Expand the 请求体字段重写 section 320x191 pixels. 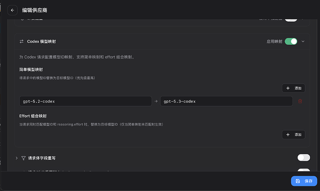[x=17, y=158]
